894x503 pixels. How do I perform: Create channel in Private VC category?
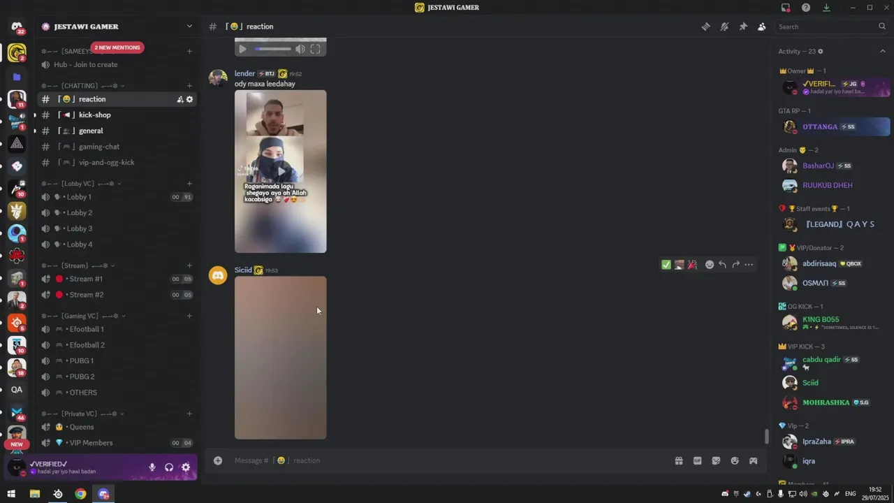(189, 414)
